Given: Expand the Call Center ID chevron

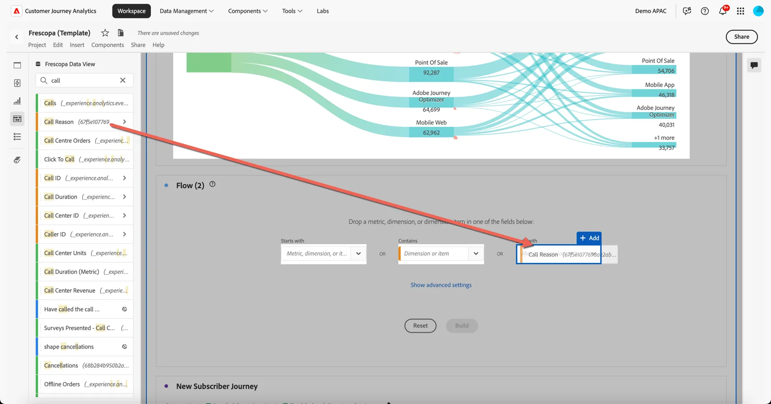Looking at the screenshot, I should click(124, 215).
